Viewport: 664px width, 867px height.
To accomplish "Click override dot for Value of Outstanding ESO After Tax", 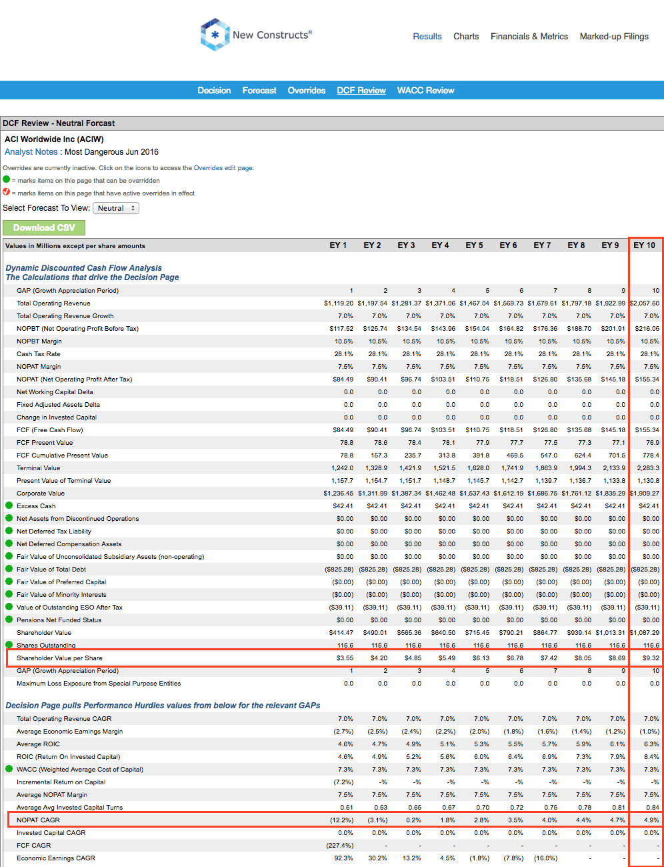I will (x=9, y=607).
